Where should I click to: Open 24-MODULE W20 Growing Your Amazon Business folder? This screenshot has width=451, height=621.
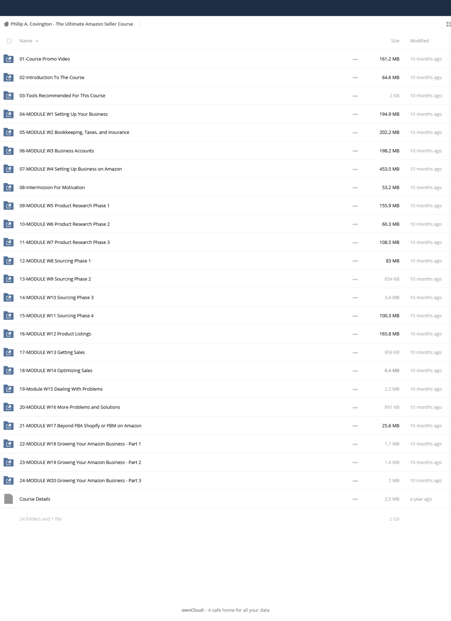pos(80,480)
